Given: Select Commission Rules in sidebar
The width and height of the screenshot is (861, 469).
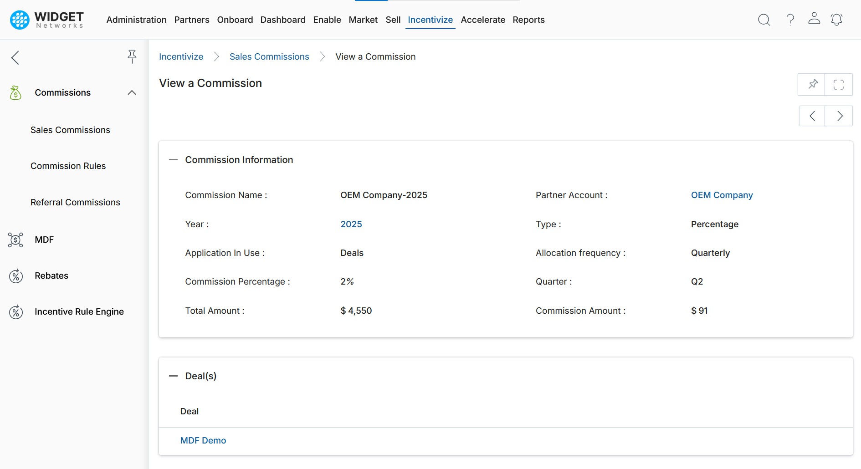Looking at the screenshot, I should tap(68, 166).
